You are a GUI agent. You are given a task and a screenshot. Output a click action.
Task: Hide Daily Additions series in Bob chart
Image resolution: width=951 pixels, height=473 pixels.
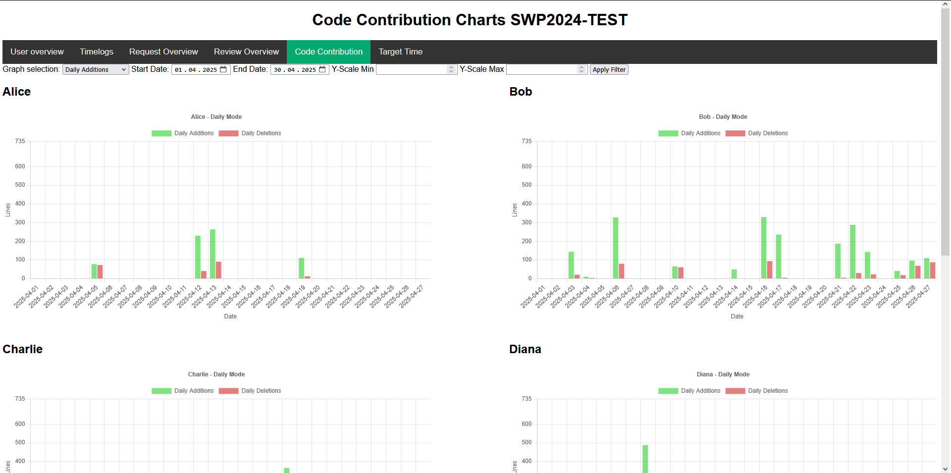click(689, 133)
